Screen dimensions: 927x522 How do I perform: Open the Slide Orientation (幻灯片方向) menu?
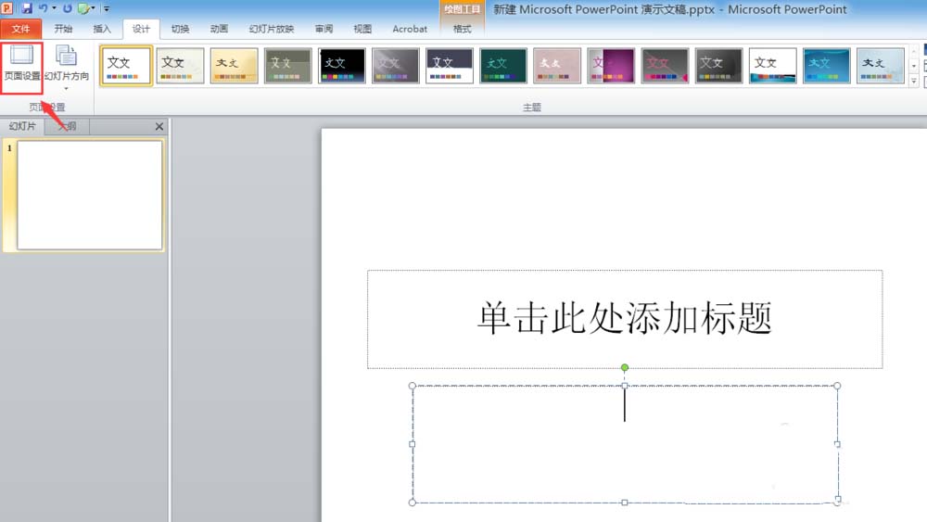pyautogui.click(x=66, y=66)
